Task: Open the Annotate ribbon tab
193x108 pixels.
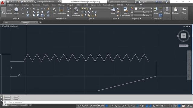Action: pyautogui.click(x=26, y=5)
